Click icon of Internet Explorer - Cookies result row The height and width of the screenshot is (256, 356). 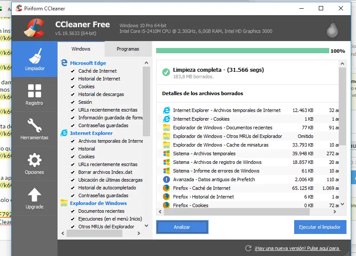pyautogui.click(x=167, y=119)
